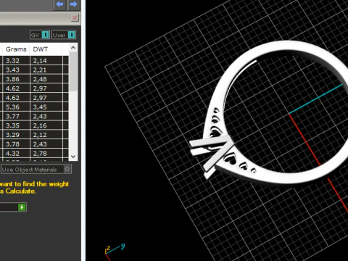Click the green Calculate play button
The width and height of the screenshot is (348, 261).
[x=22, y=207]
